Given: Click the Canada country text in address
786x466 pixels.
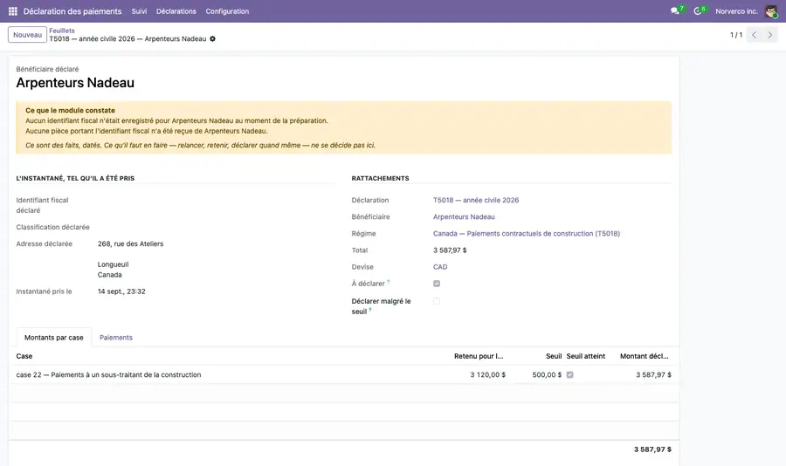Looking at the screenshot, I should point(109,275).
